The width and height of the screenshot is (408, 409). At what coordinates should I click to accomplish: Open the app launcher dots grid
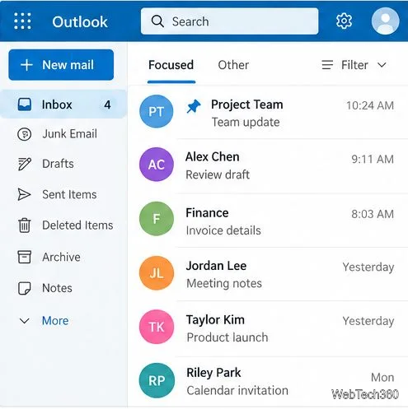tap(22, 21)
